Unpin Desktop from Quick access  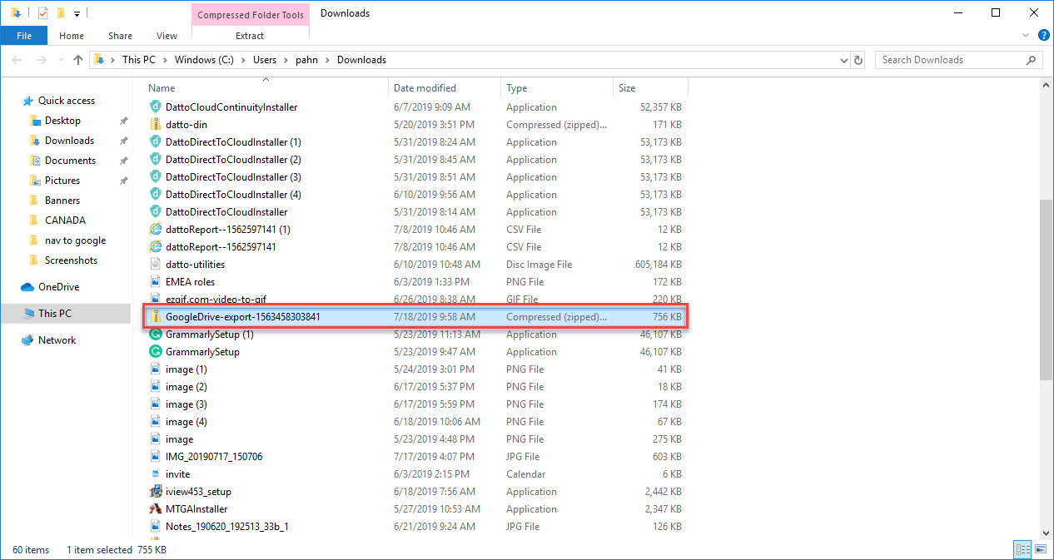[123, 121]
